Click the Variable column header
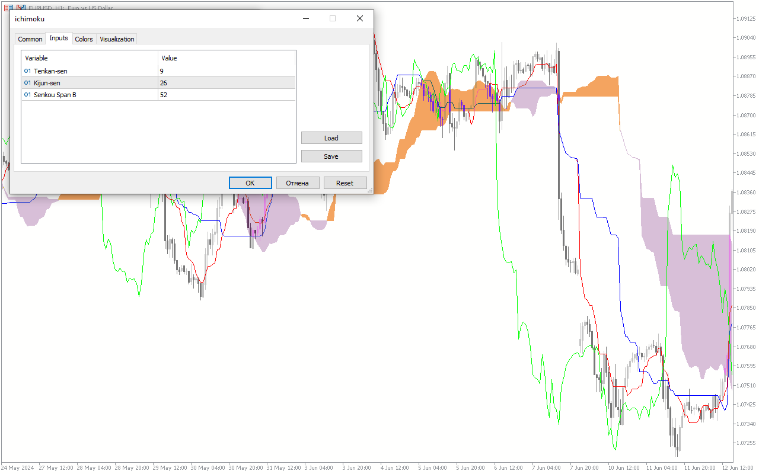The height and width of the screenshot is (474, 759). click(x=90, y=58)
